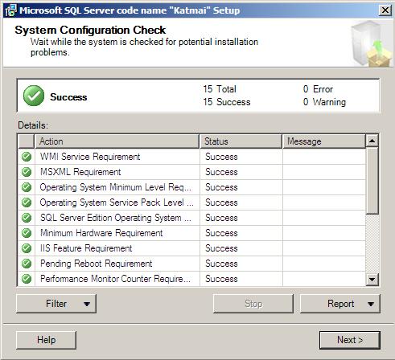Select Pending Reboot Requirement text

[97, 264]
